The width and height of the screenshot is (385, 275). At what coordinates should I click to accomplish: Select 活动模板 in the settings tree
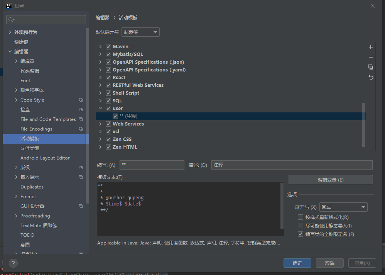pyautogui.click(x=46, y=139)
